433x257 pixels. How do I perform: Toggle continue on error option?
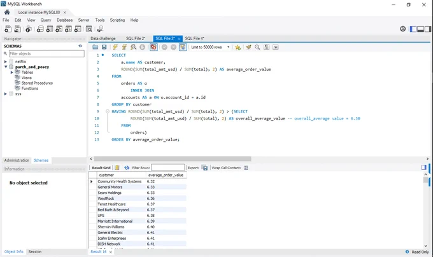pos(153,47)
